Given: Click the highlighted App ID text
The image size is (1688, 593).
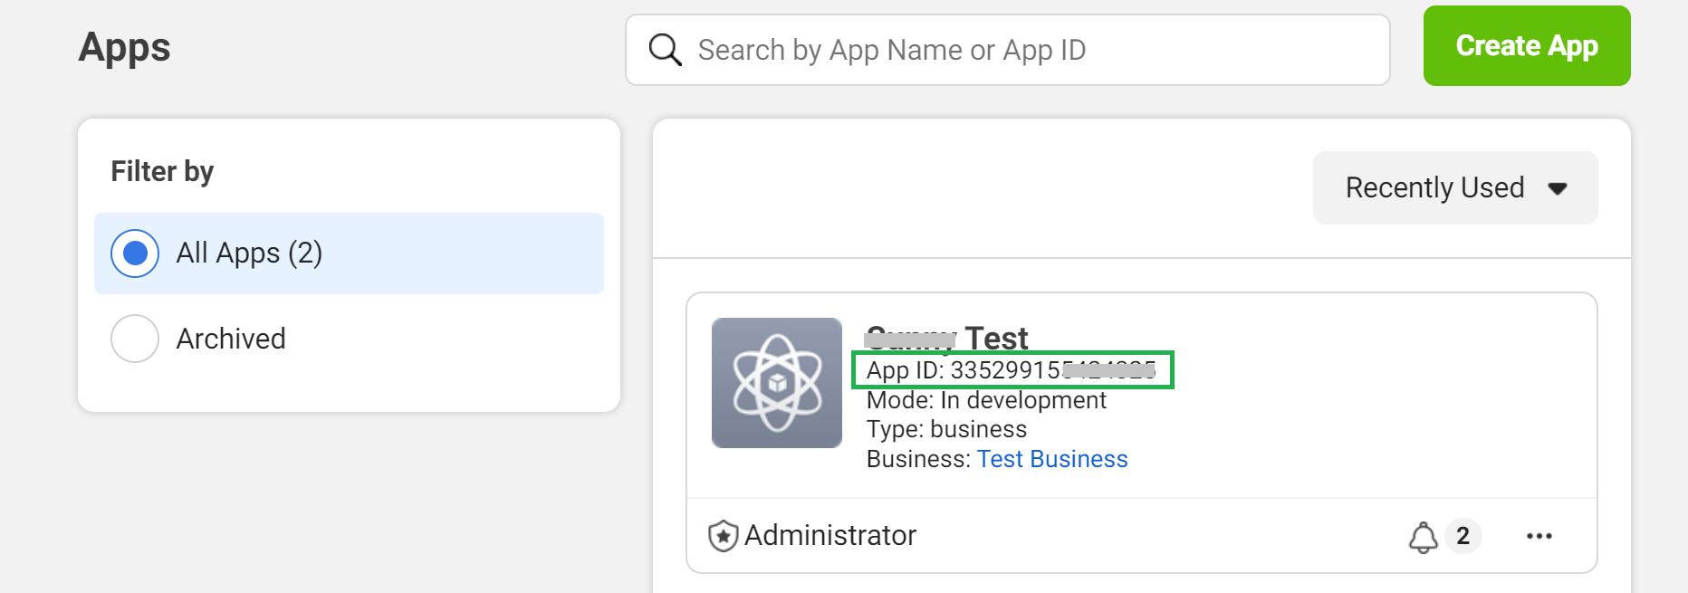Looking at the screenshot, I should coord(1011,370).
